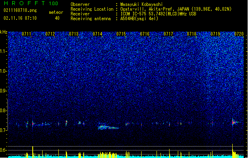Image resolution: width=248 pixels, height=158 pixels.
Task: Click the tallest yellow power spike near 0711
Action: [x=33, y=151]
